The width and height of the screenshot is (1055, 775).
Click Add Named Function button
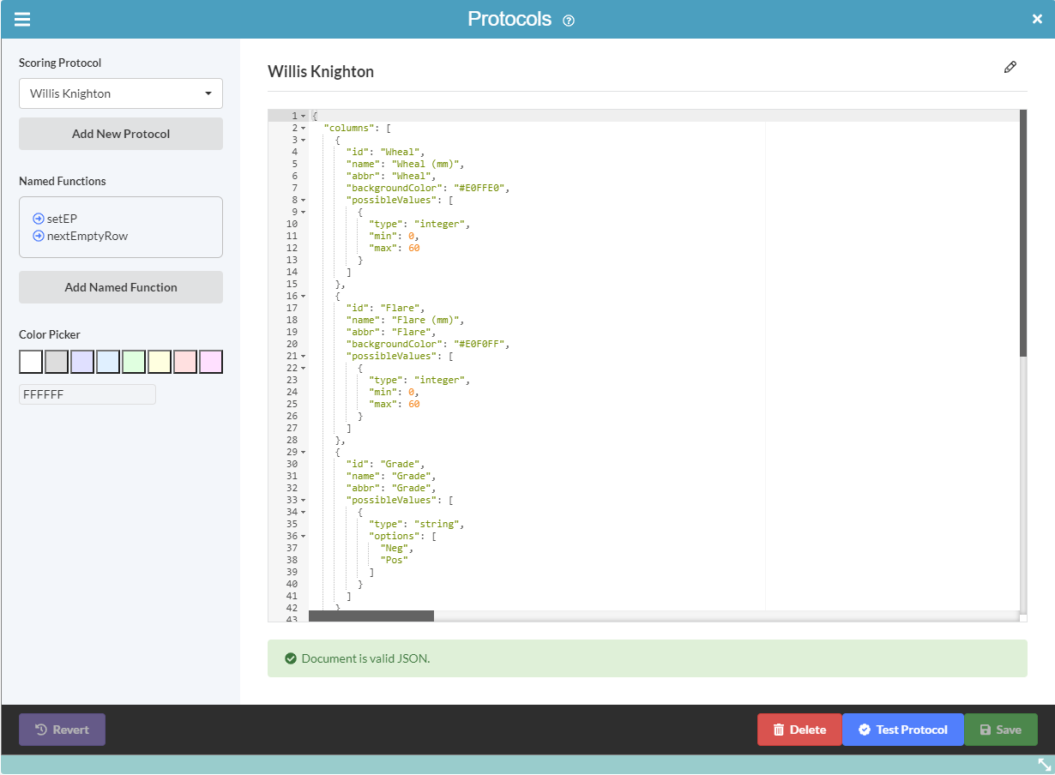pyautogui.click(x=121, y=287)
